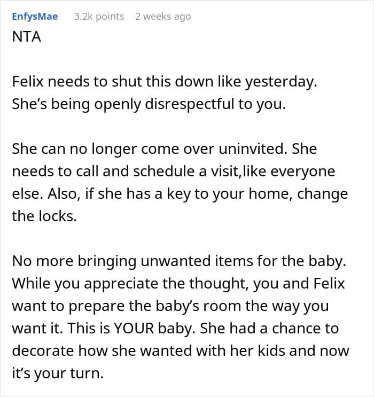374x397 pixels.
Task: Click the line starting 'She can no longer'
Action: pos(165,149)
